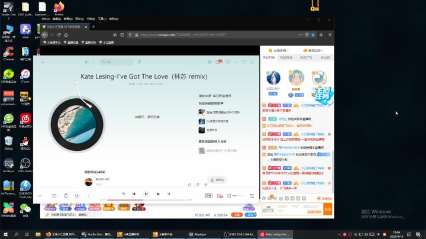Open Firefox 文件(F) menu

point(46,19)
